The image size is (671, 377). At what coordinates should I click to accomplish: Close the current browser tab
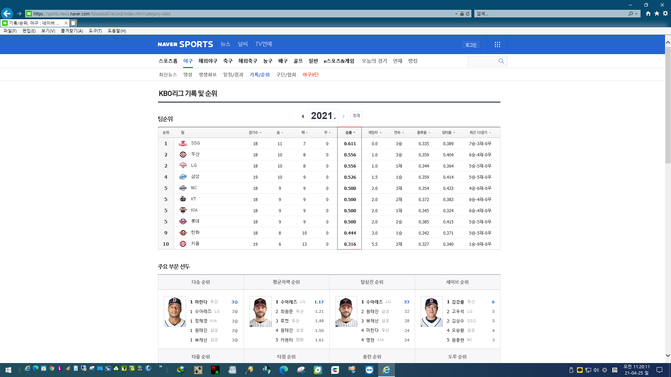(x=66, y=23)
